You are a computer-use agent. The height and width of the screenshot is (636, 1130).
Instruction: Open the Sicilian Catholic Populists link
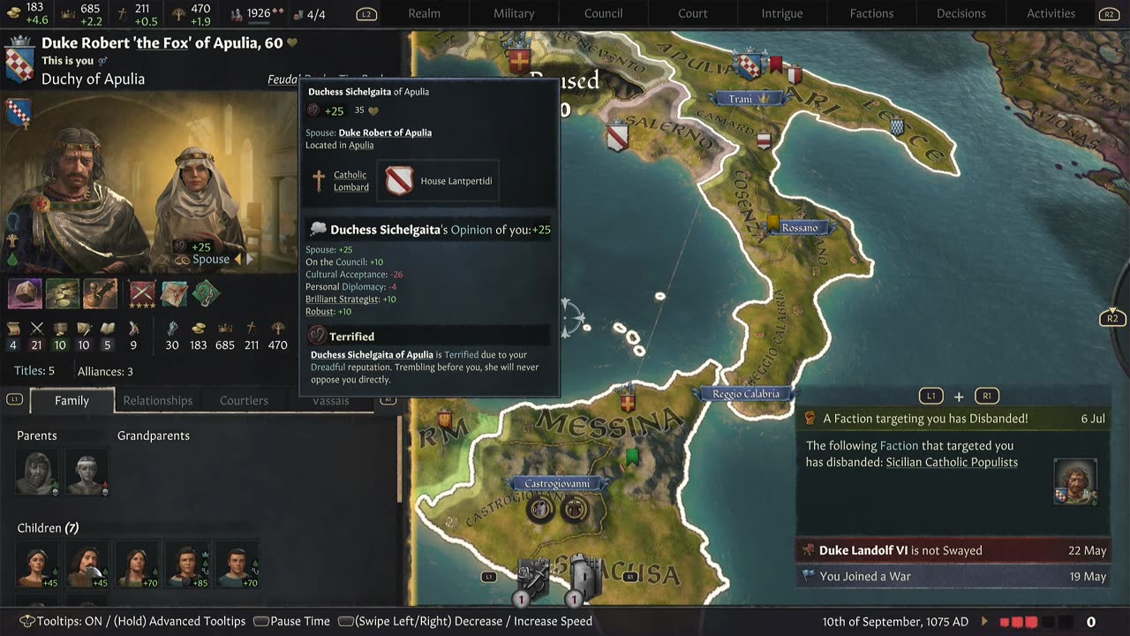click(x=952, y=462)
